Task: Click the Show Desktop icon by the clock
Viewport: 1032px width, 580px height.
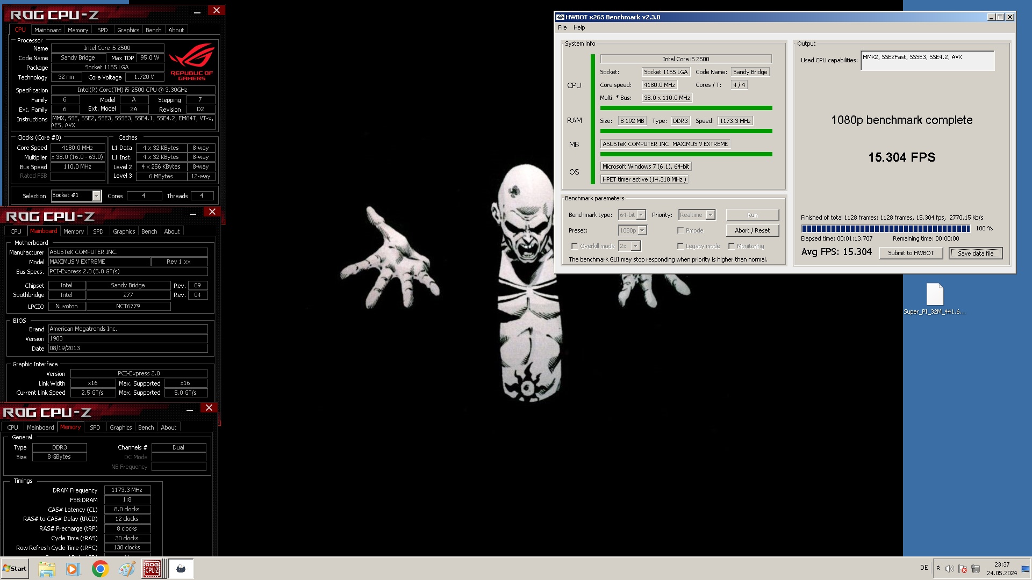Action: [x=1026, y=569]
